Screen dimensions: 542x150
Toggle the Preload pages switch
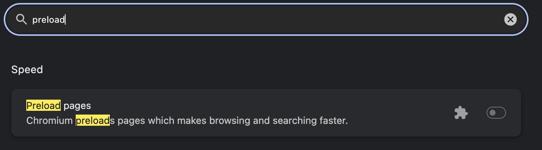496,113
